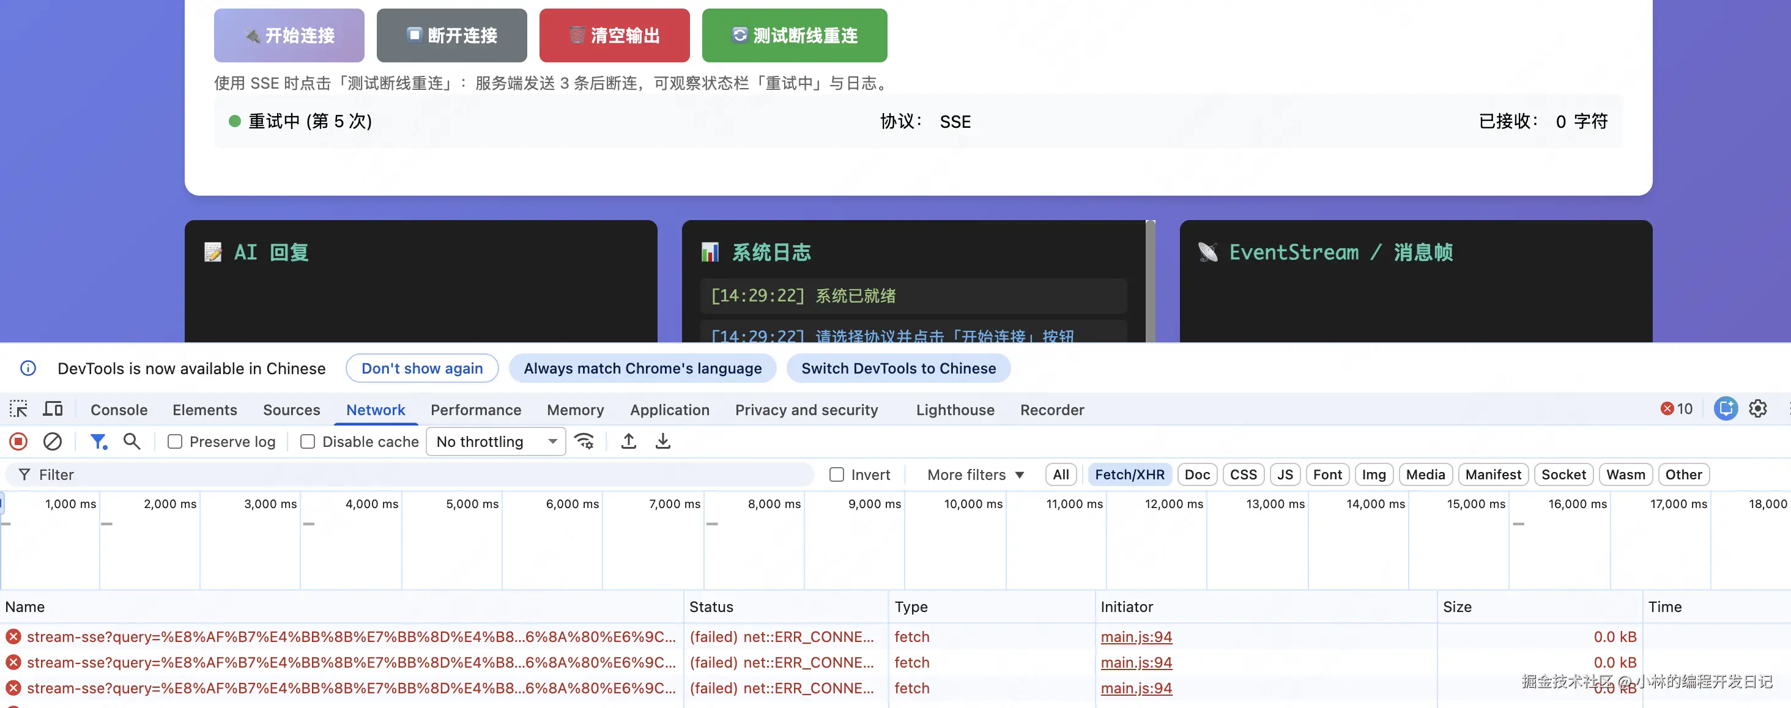Open DevTools settings gear
The image size is (1791, 708).
click(1757, 409)
